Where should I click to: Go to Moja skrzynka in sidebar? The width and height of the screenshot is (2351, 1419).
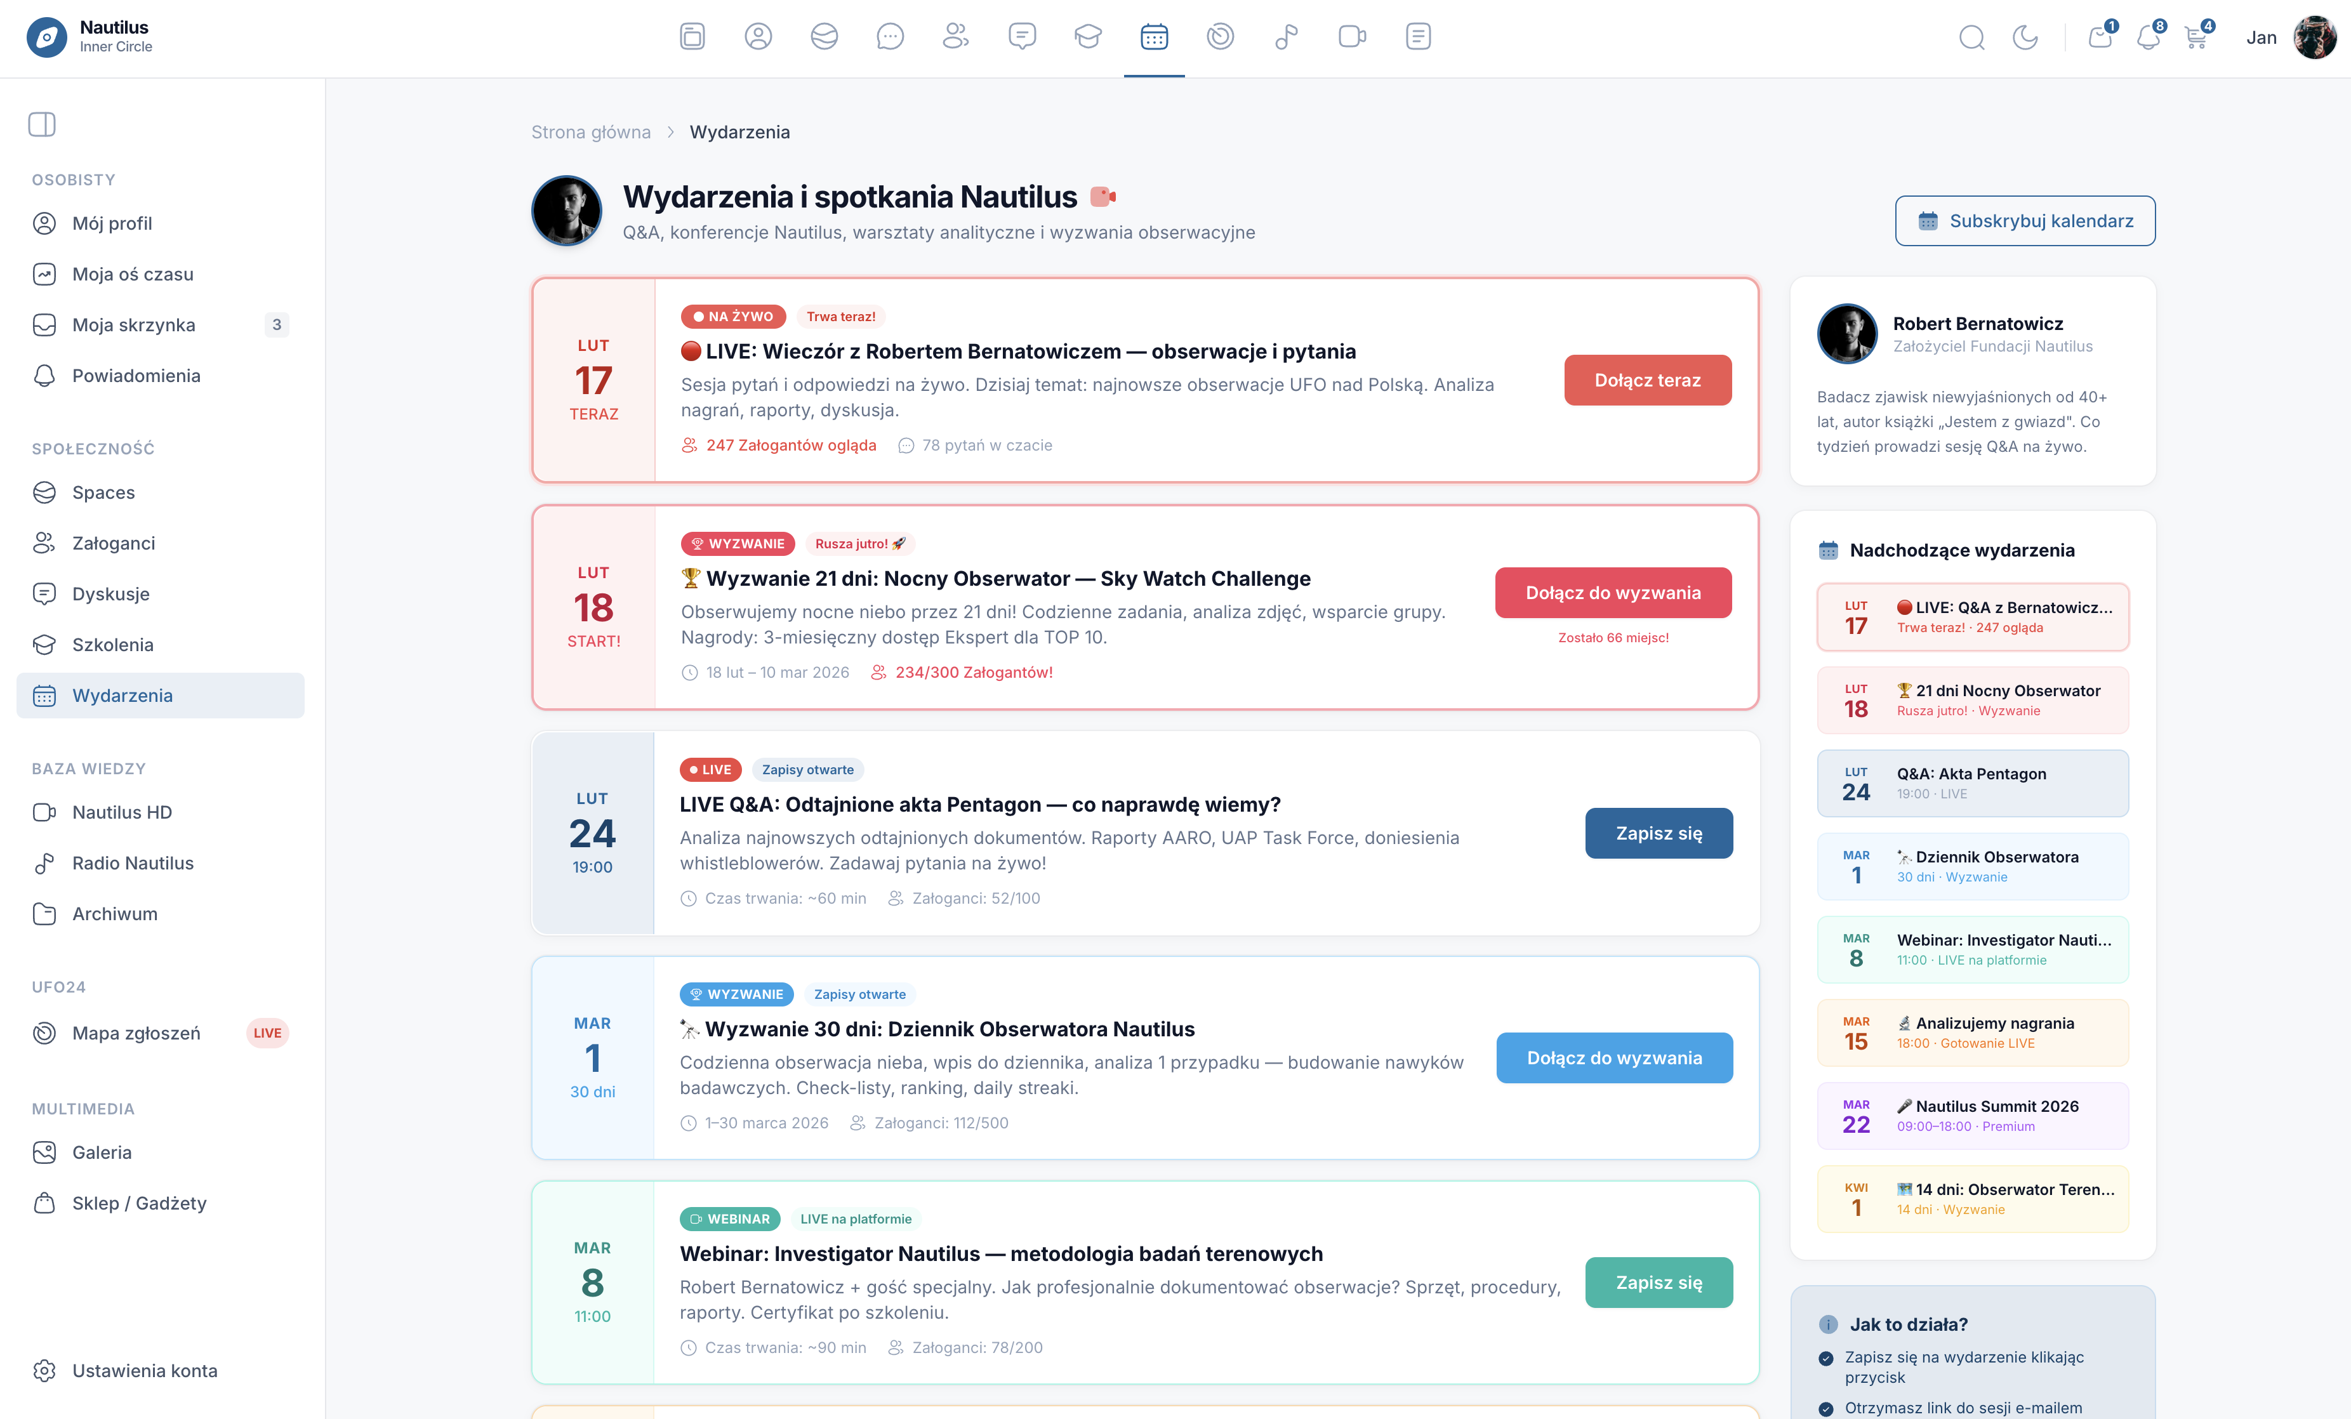click(133, 324)
